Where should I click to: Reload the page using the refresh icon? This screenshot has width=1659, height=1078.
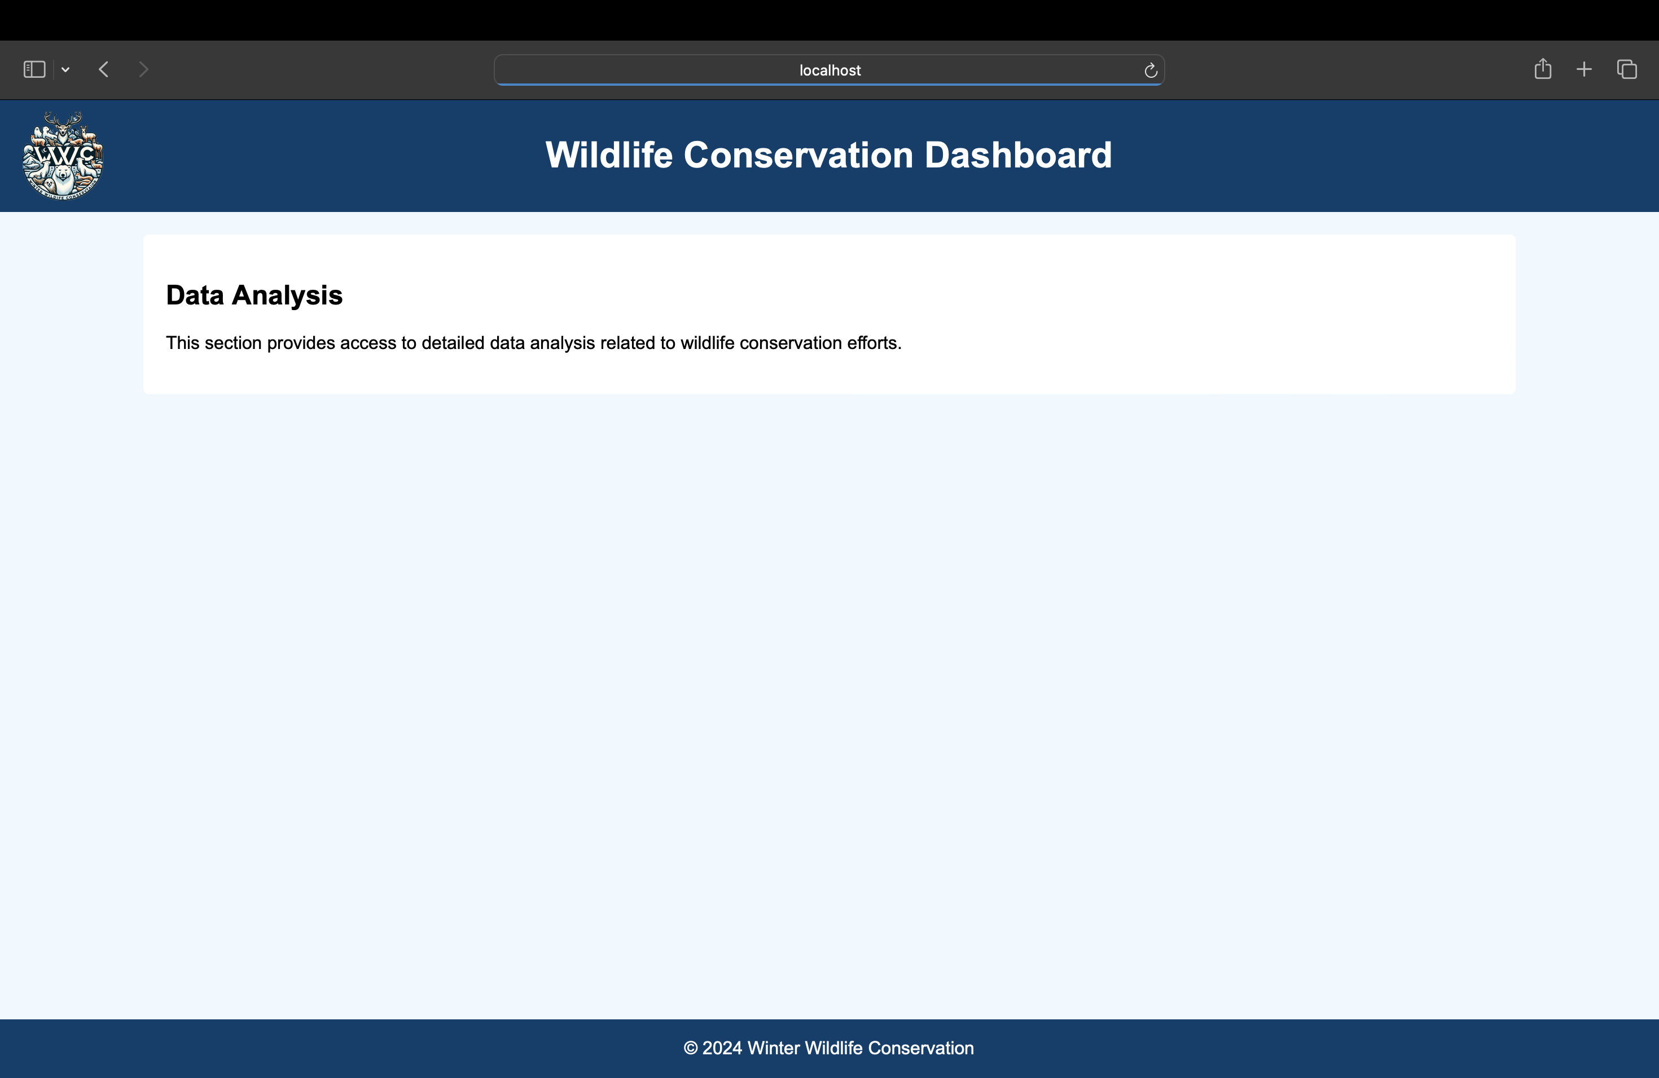click(1150, 70)
